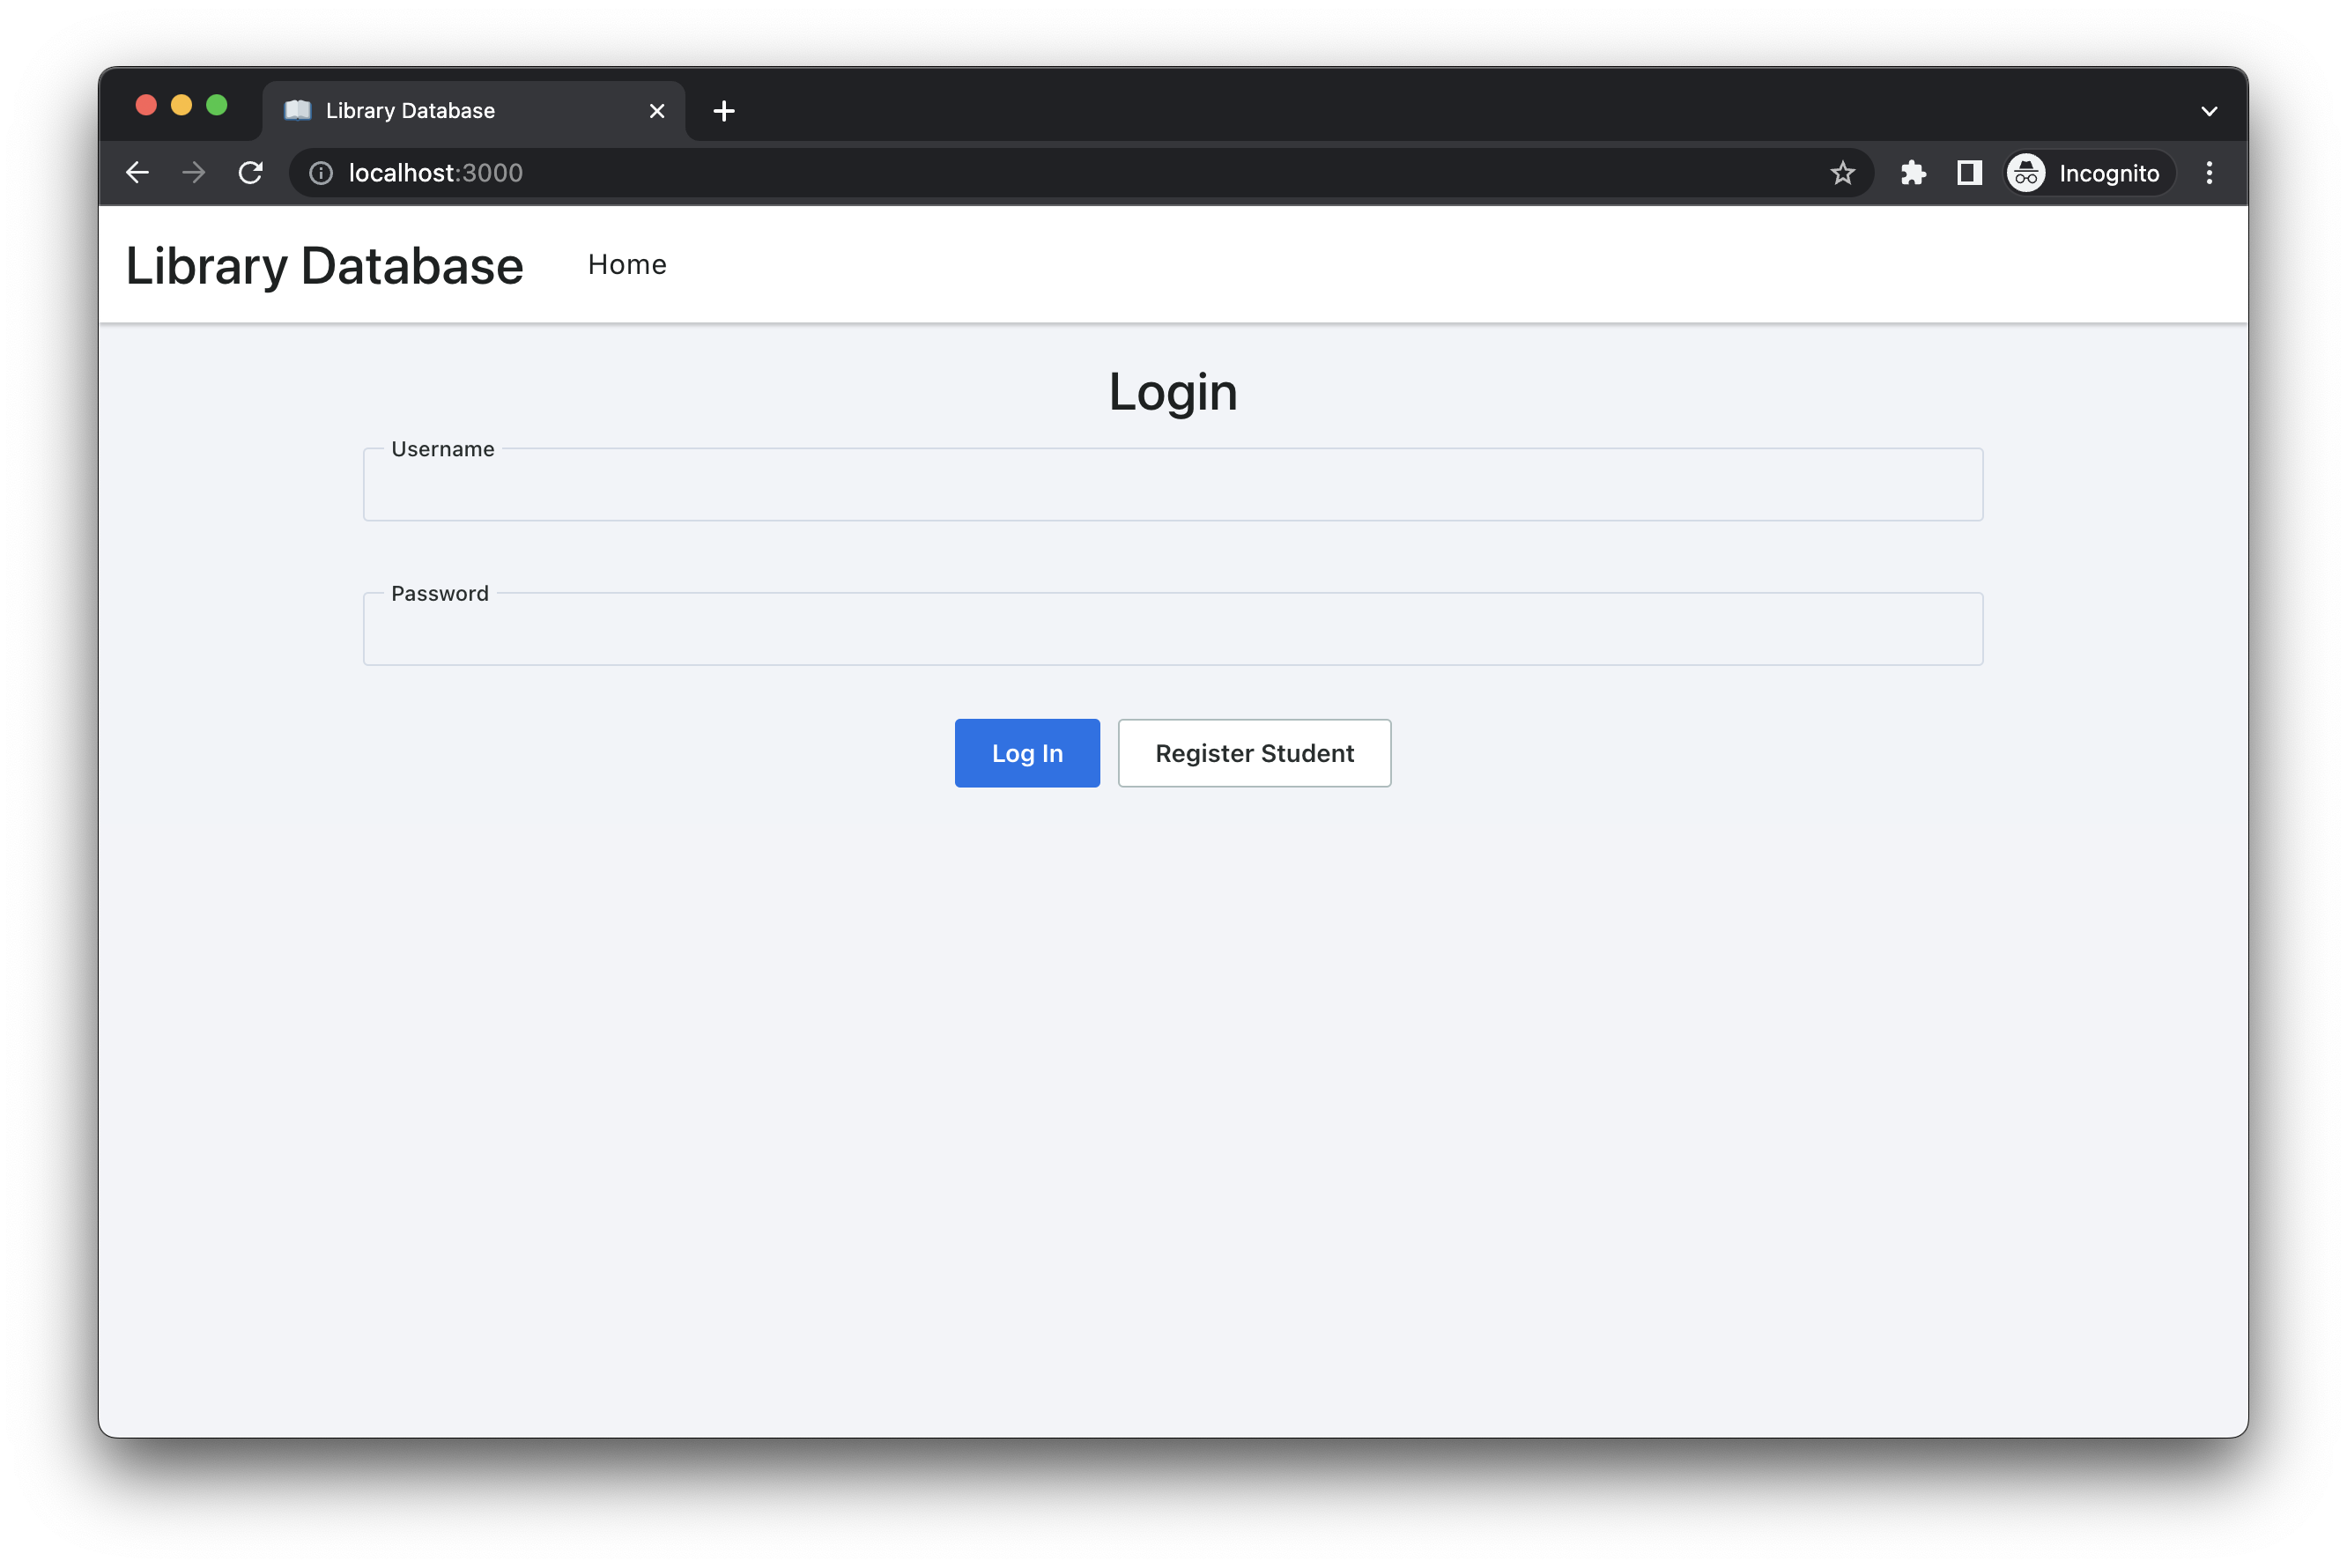Screen dimensions: 2347x1568
Task: Reload the page with refresh icon
Action: (x=251, y=173)
